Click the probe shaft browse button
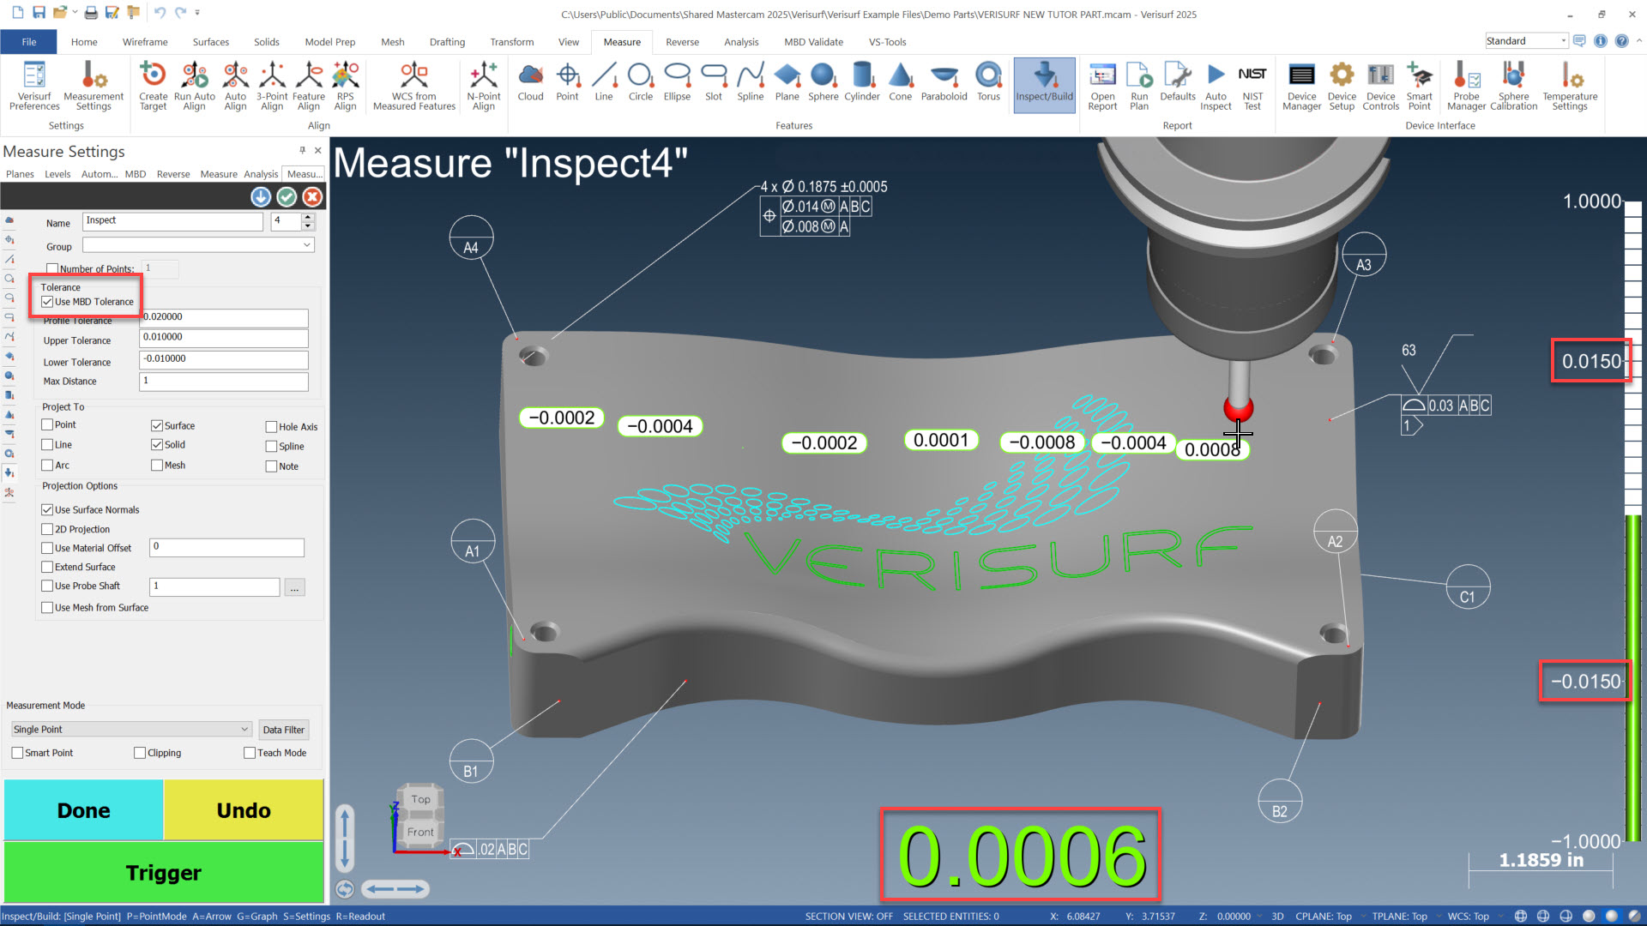Viewport: 1647px width, 926px height. click(294, 587)
